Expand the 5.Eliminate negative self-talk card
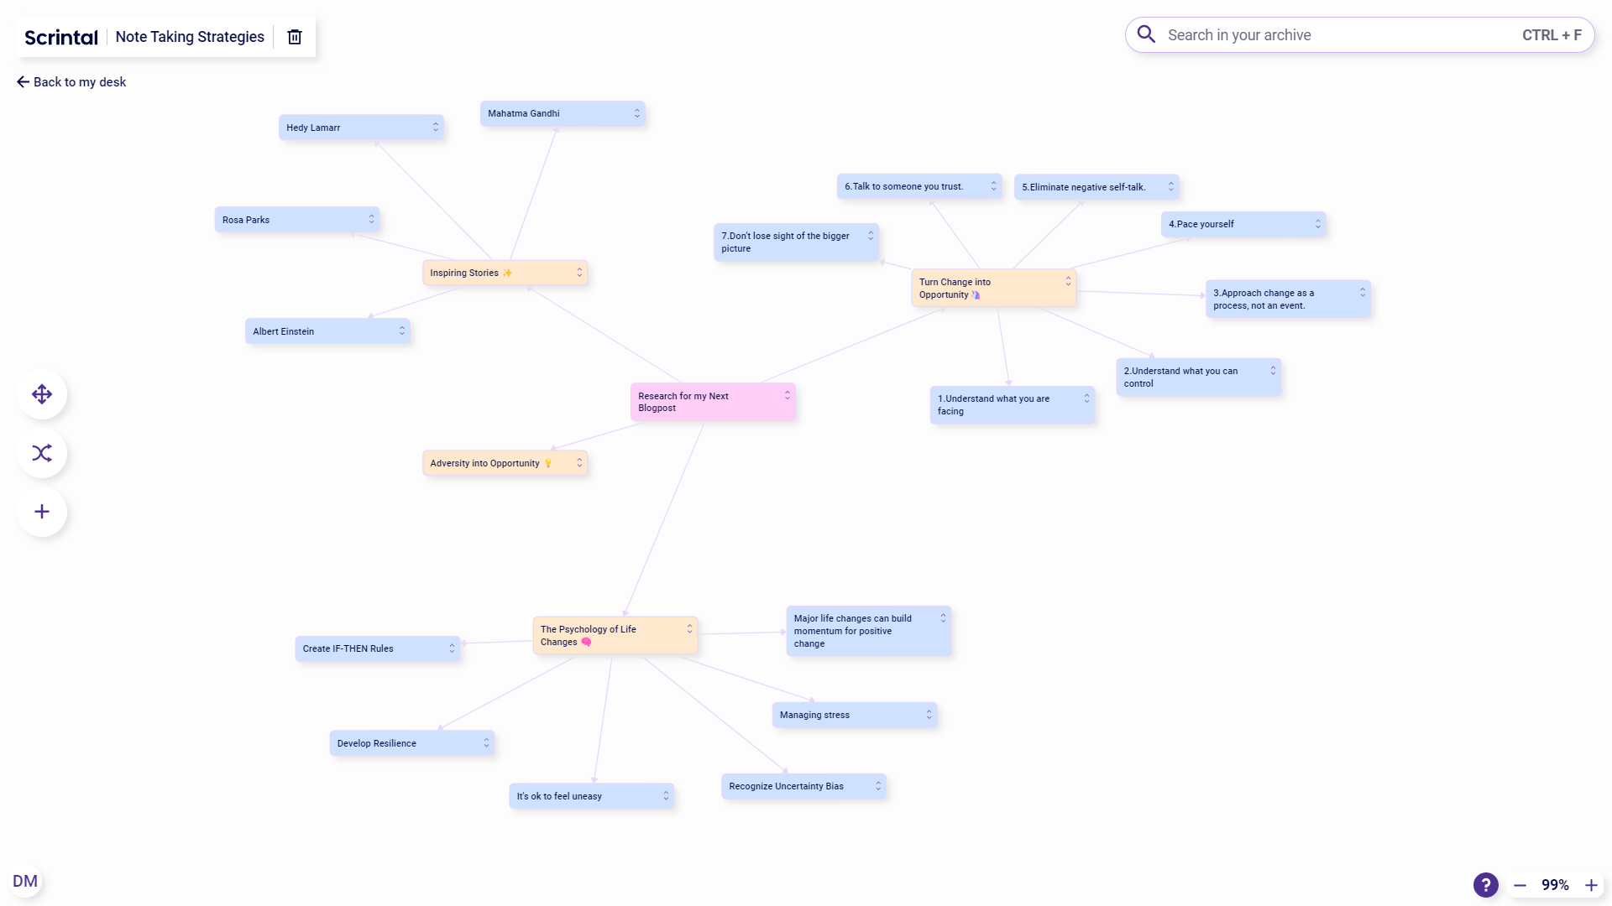The image size is (1612, 906). tap(1171, 186)
